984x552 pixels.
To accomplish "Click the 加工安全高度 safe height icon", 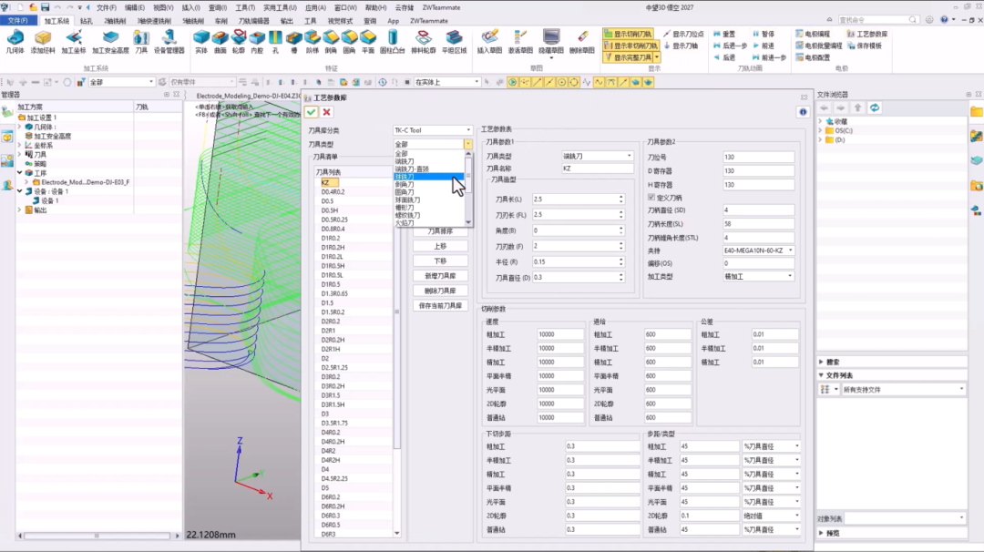I will [110, 41].
